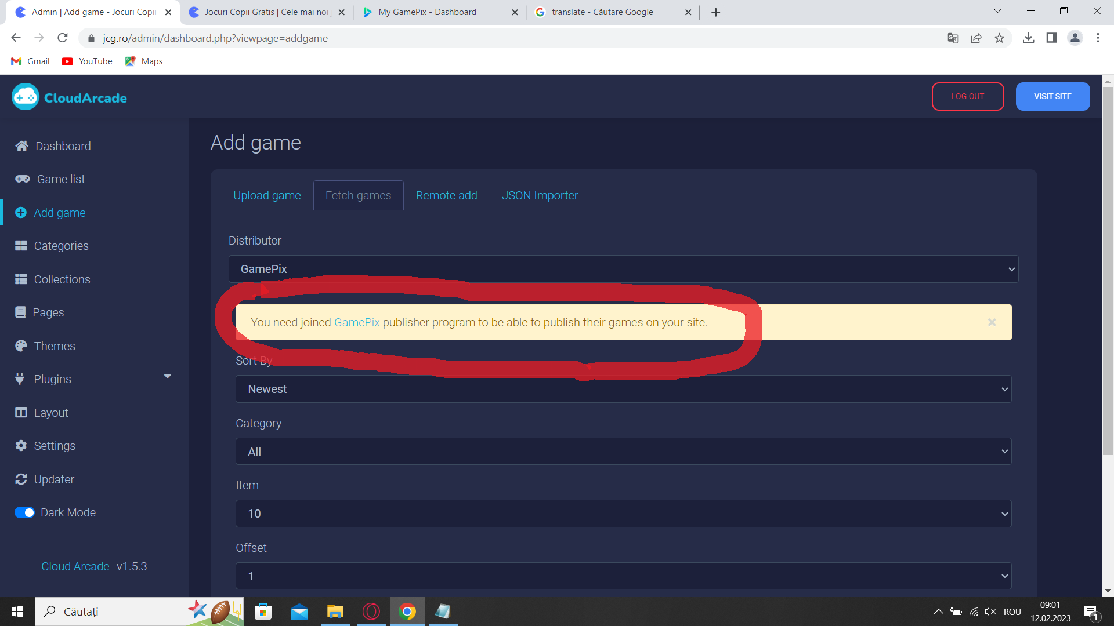This screenshot has height=626, width=1114.
Task: Open Game list gamepad icon entry
Action: tap(23, 179)
